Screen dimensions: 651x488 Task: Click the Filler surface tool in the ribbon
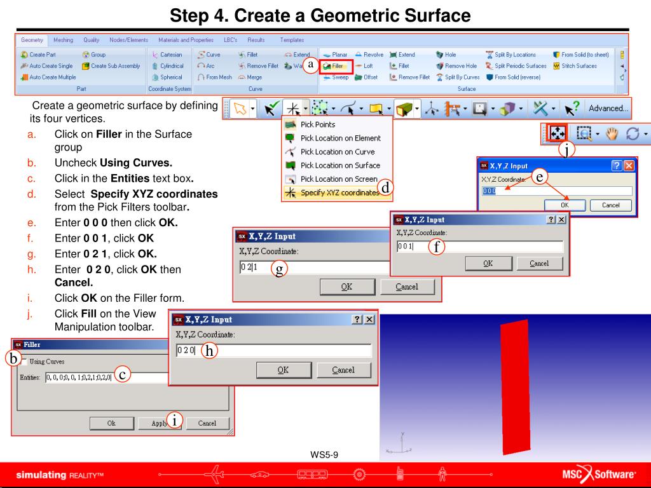(333, 66)
